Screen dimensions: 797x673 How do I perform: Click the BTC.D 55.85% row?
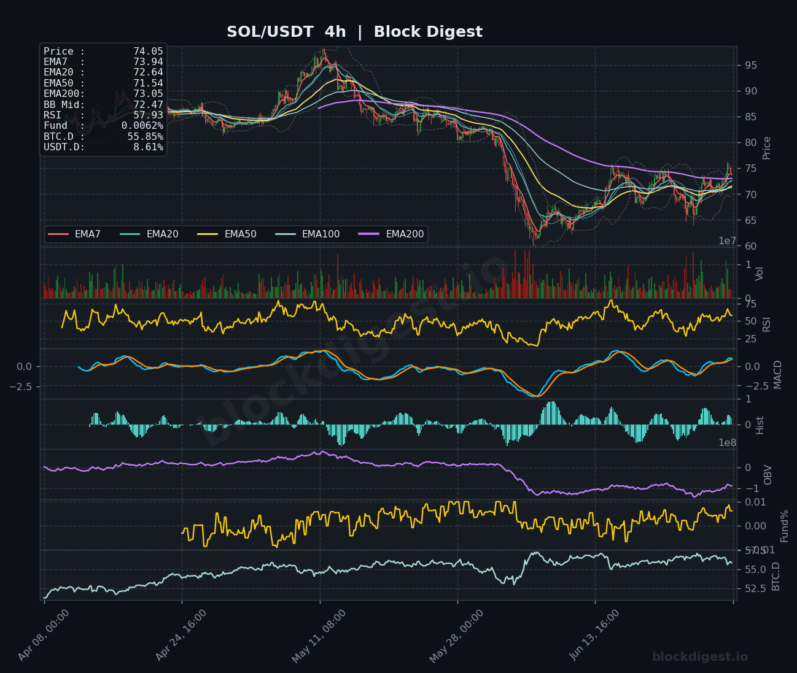pyautogui.click(x=103, y=137)
